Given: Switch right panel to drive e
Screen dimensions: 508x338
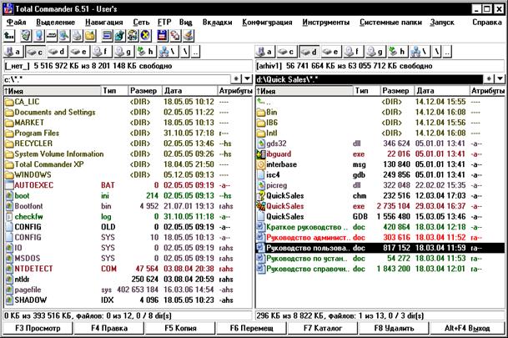Looking at the screenshot, I should coord(330,52).
